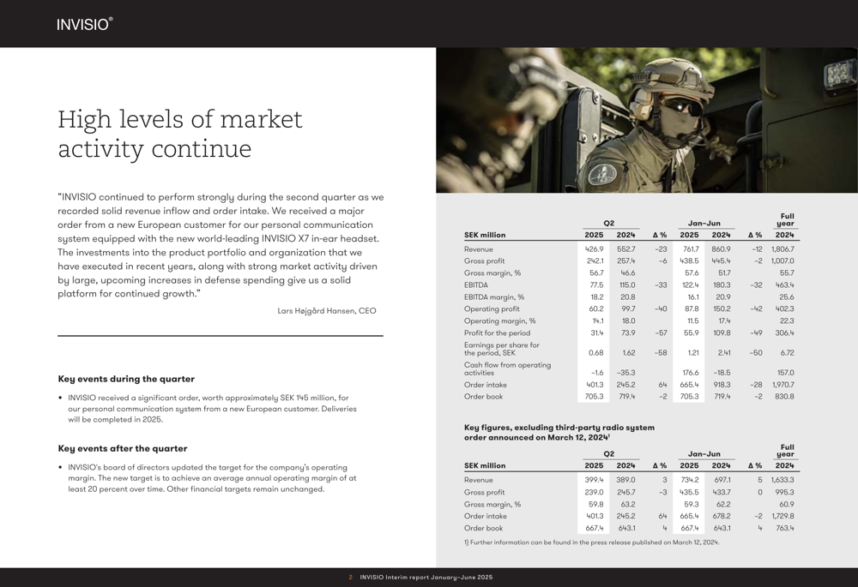Click the second table's Q2 2024 Revenue 389.0
This screenshot has height=587, width=858.
[x=626, y=479]
